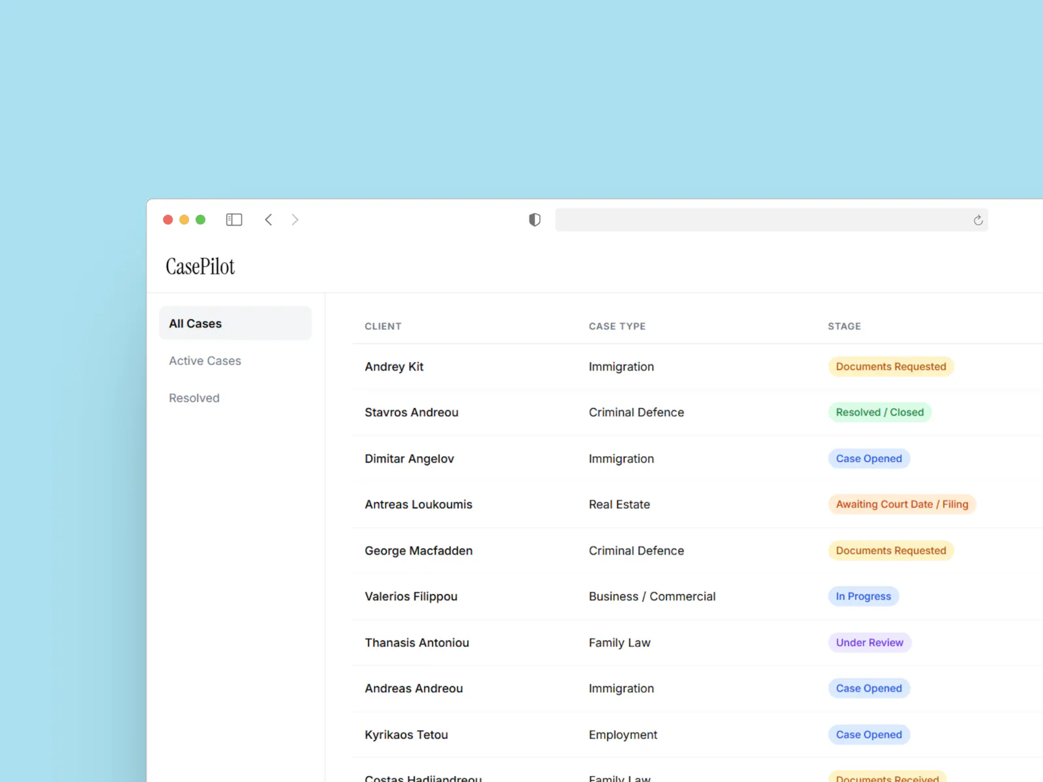
Task: Click Andreas Andreou's Case Opened badge
Action: coord(869,688)
